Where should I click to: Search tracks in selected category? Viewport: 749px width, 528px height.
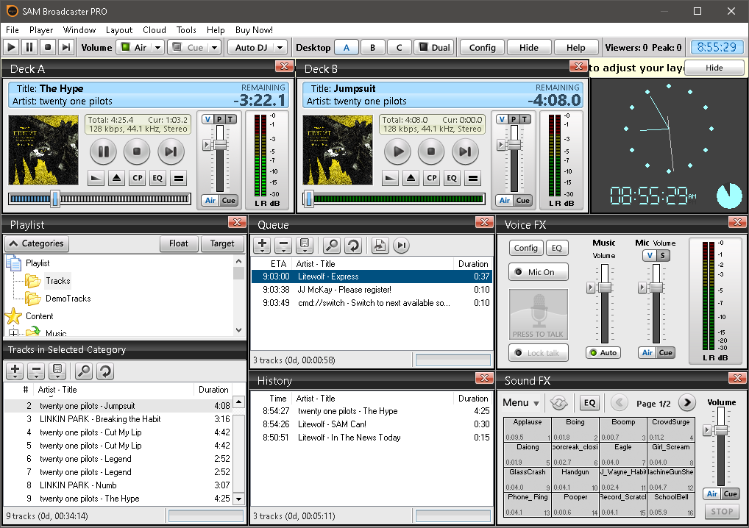click(x=84, y=371)
